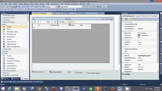Select bsOrders component in tray

(x=79, y=73)
